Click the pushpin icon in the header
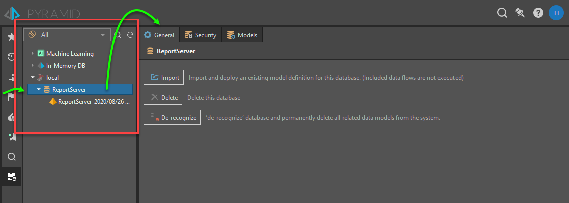This screenshot has height=203, width=569. click(x=520, y=13)
